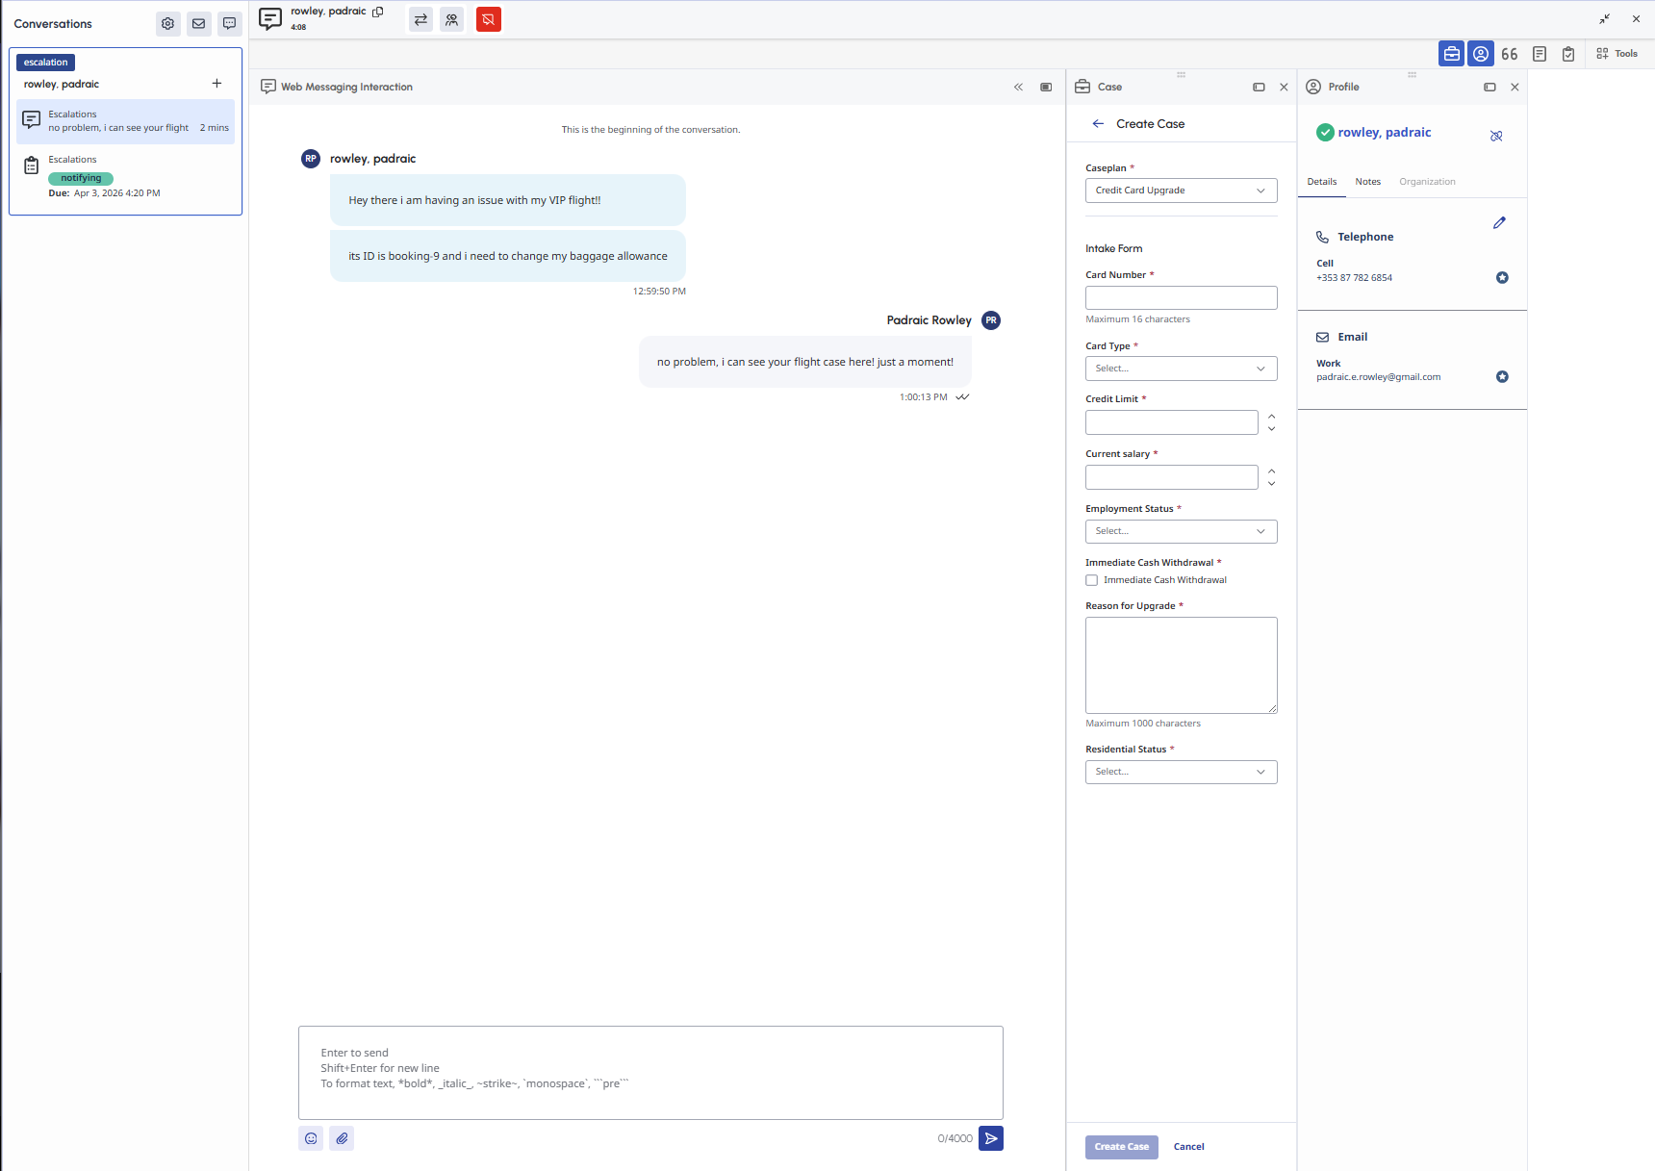Open emoji picker in message composer
This screenshot has width=1655, height=1171.
[311, 1138]
